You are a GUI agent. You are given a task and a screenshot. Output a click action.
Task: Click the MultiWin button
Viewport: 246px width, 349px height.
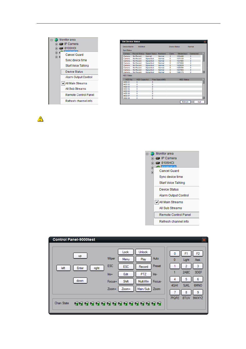[x=143, y=281]
